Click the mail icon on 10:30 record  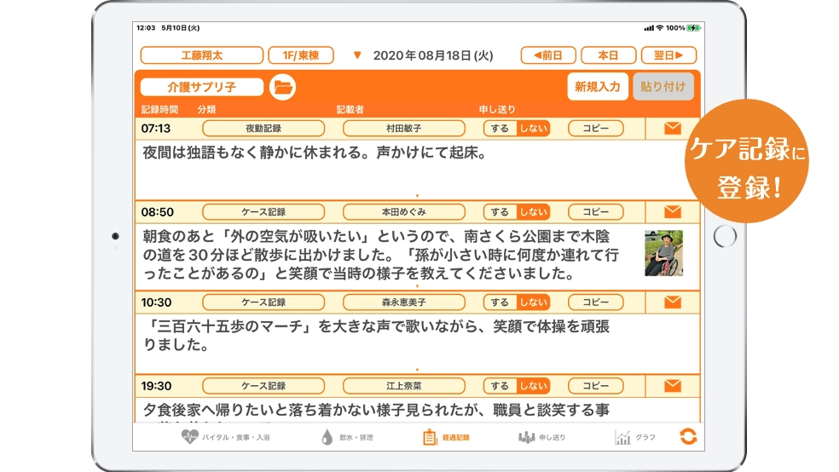(x=672, y=302)
